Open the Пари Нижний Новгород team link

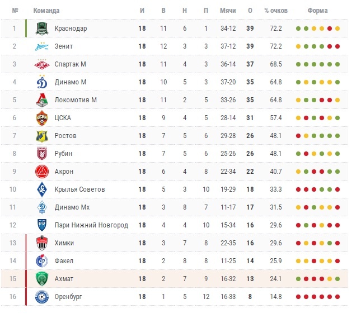point(91,225)
